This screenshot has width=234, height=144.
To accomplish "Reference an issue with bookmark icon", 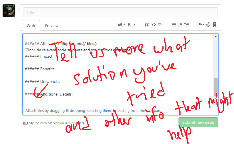I will click(x=215, y=25).
